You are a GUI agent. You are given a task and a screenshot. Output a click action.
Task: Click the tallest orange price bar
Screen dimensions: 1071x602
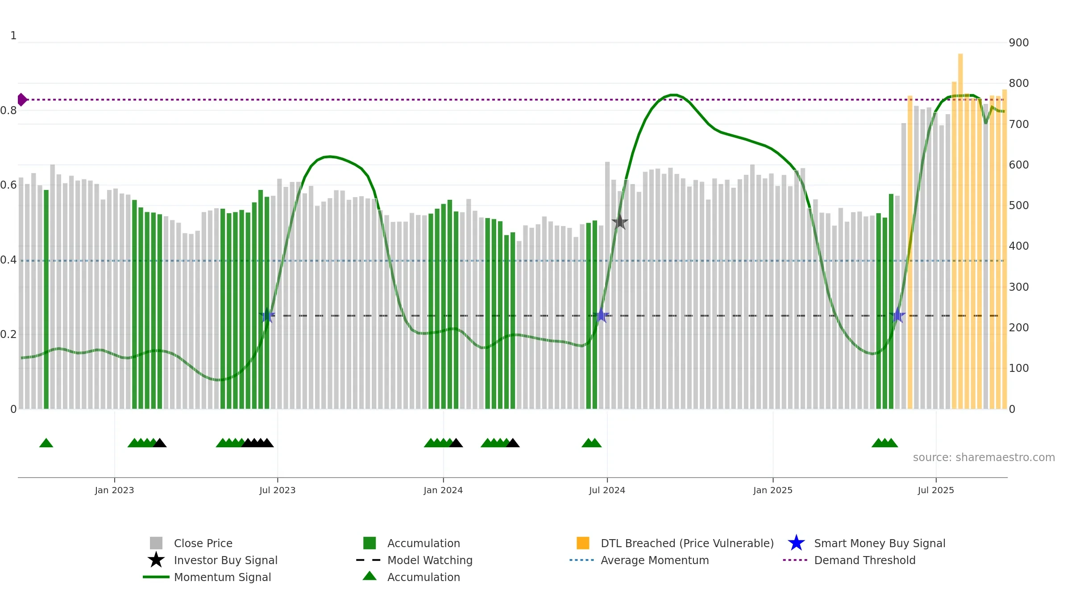click(x=960, y=231)
